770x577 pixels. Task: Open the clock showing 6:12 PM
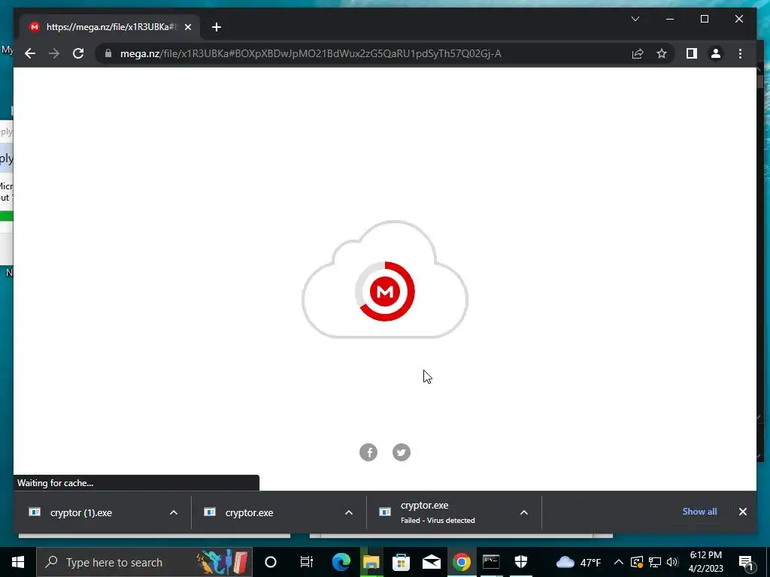pyautogui.click(x=705, y=562)
